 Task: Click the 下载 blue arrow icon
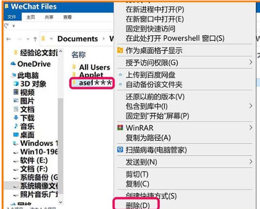tap(16, 118)
